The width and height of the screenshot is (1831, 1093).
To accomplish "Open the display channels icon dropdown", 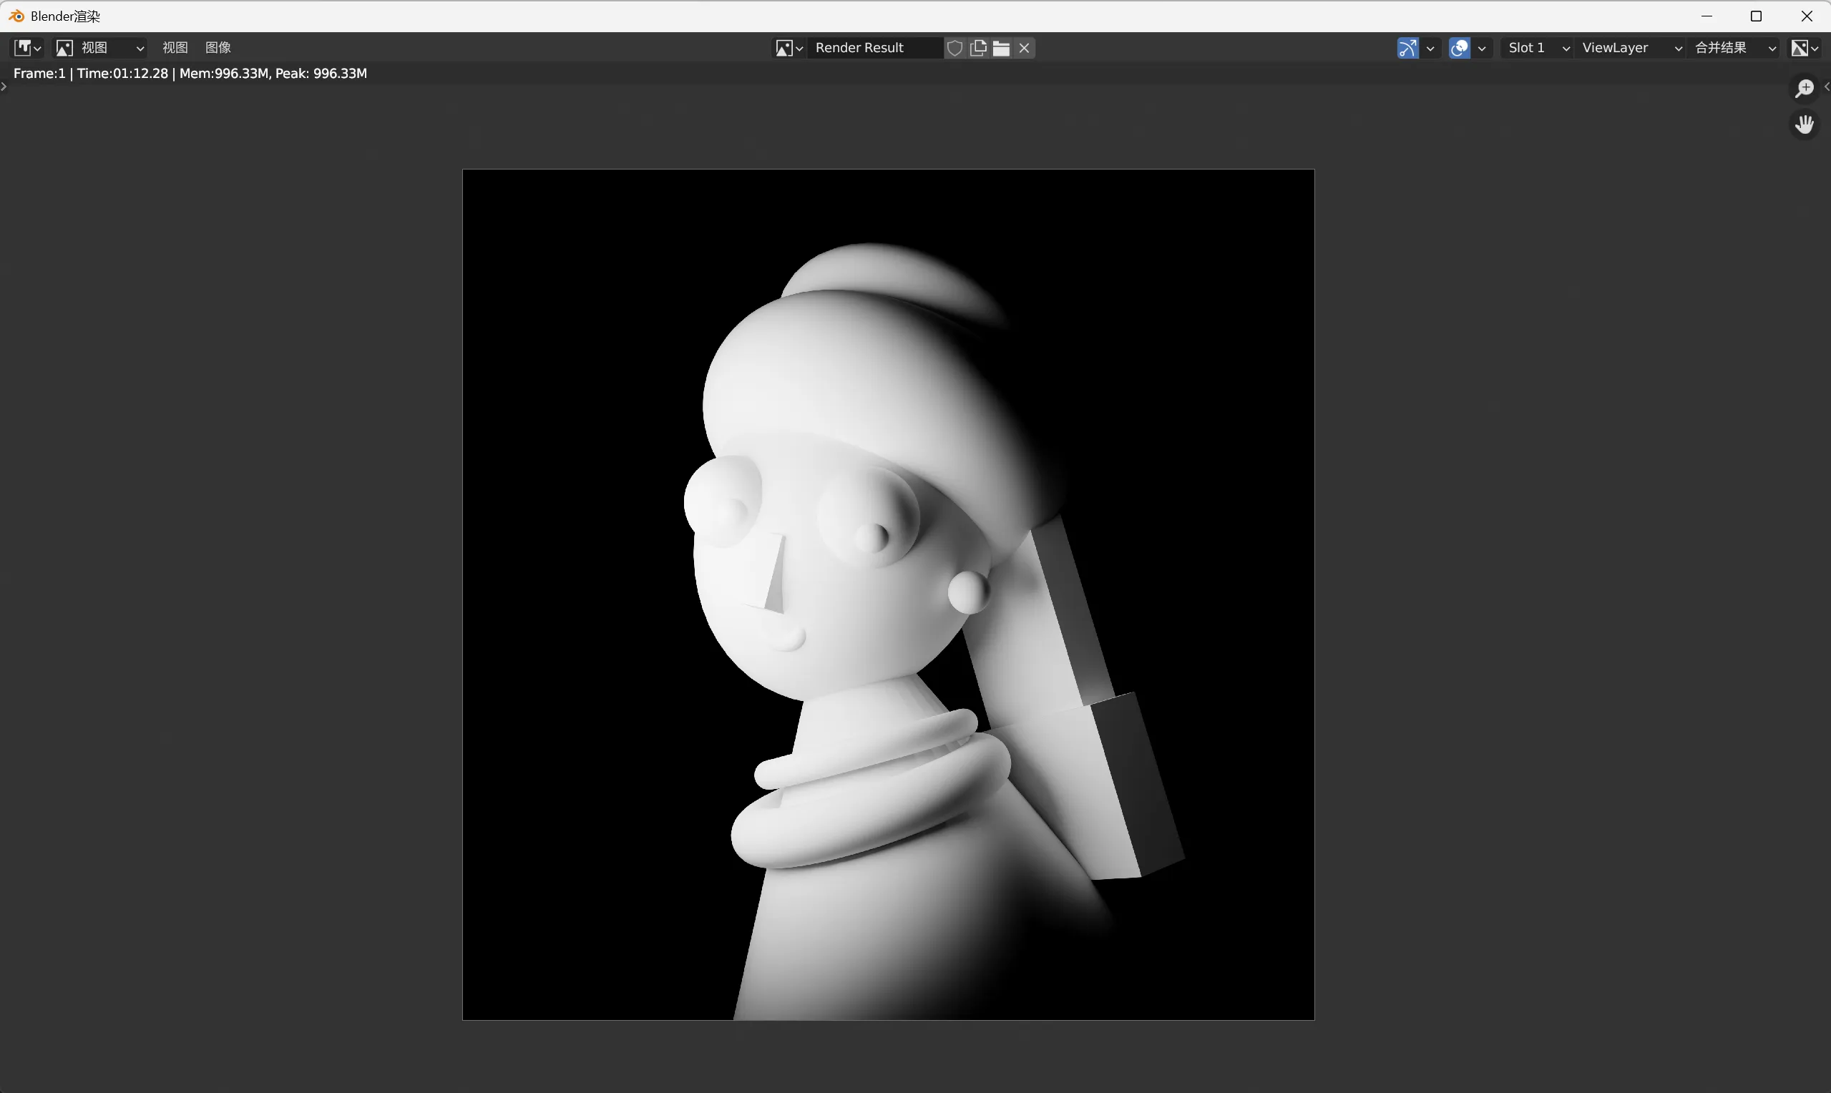I will pyautogui.click(x=1804, y=48).
